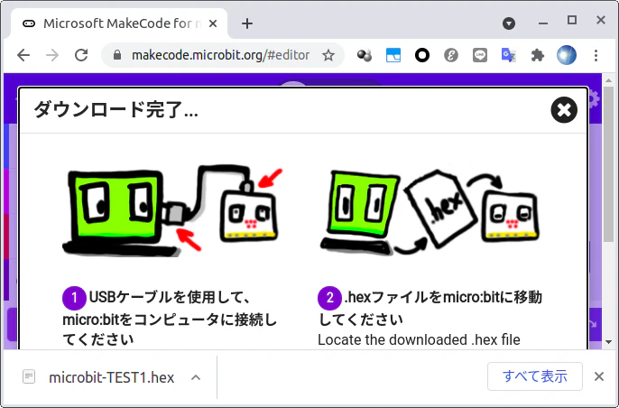The image size is (619, 408).
Task: Go forward to next page
Action: pos(52,55)
